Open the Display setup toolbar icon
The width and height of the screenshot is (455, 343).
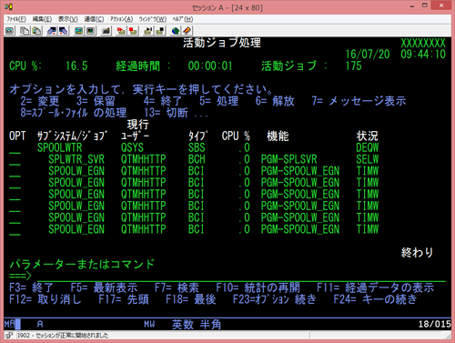(79, 31)
